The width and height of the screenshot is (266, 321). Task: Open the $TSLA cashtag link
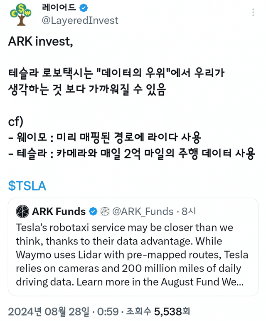[27, 186]
